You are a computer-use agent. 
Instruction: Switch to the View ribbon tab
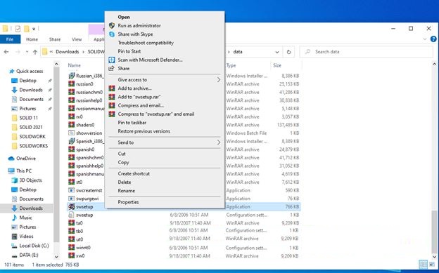[77, 39]
